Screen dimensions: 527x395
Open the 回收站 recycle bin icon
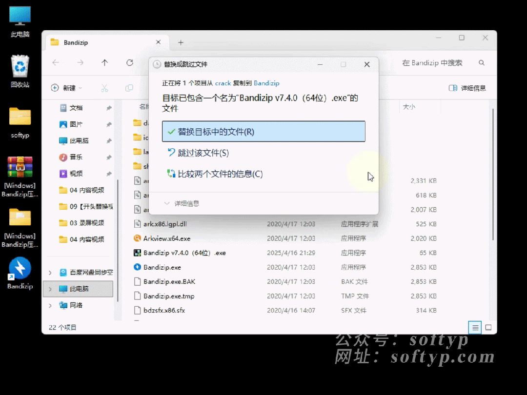click(x=20, y=71)
